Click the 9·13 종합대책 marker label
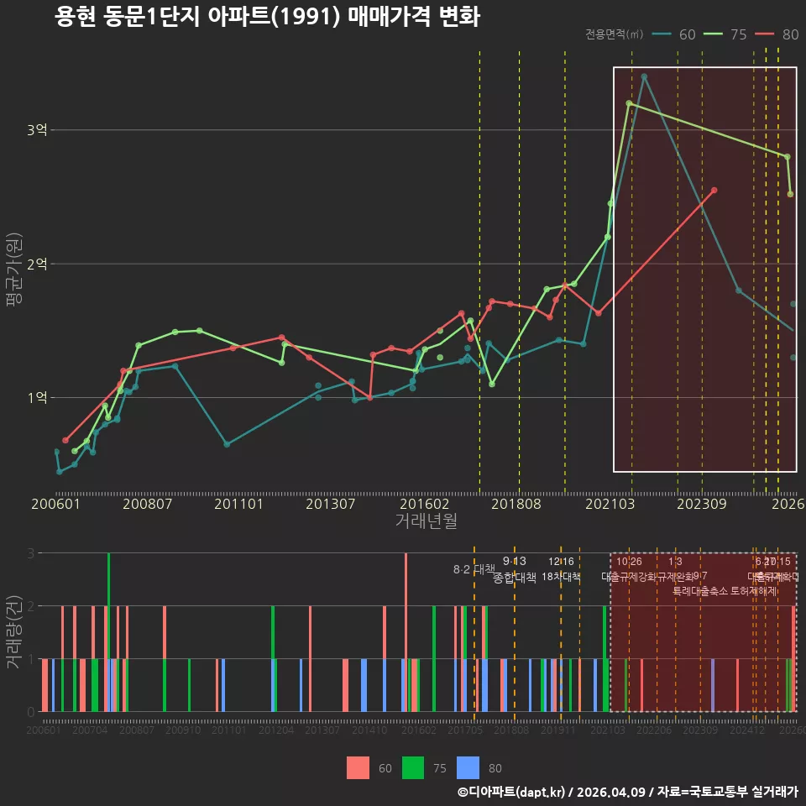This screenshot has width=806, height=806. pos(515,569)
